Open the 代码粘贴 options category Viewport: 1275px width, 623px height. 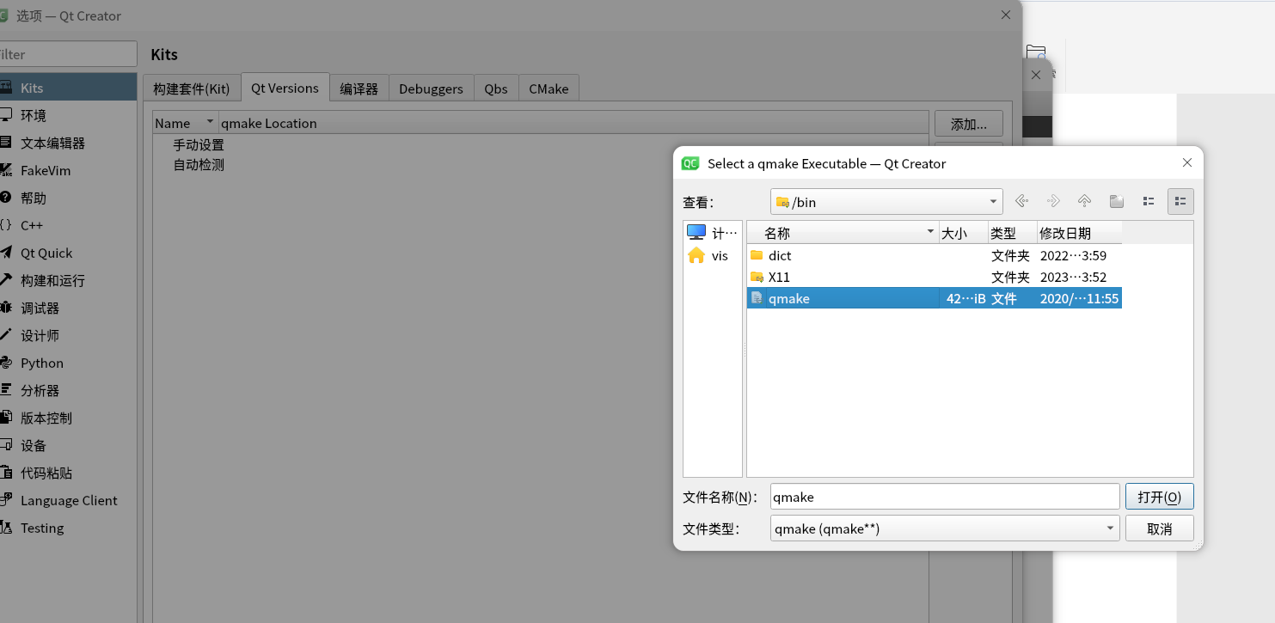(68, 473)
